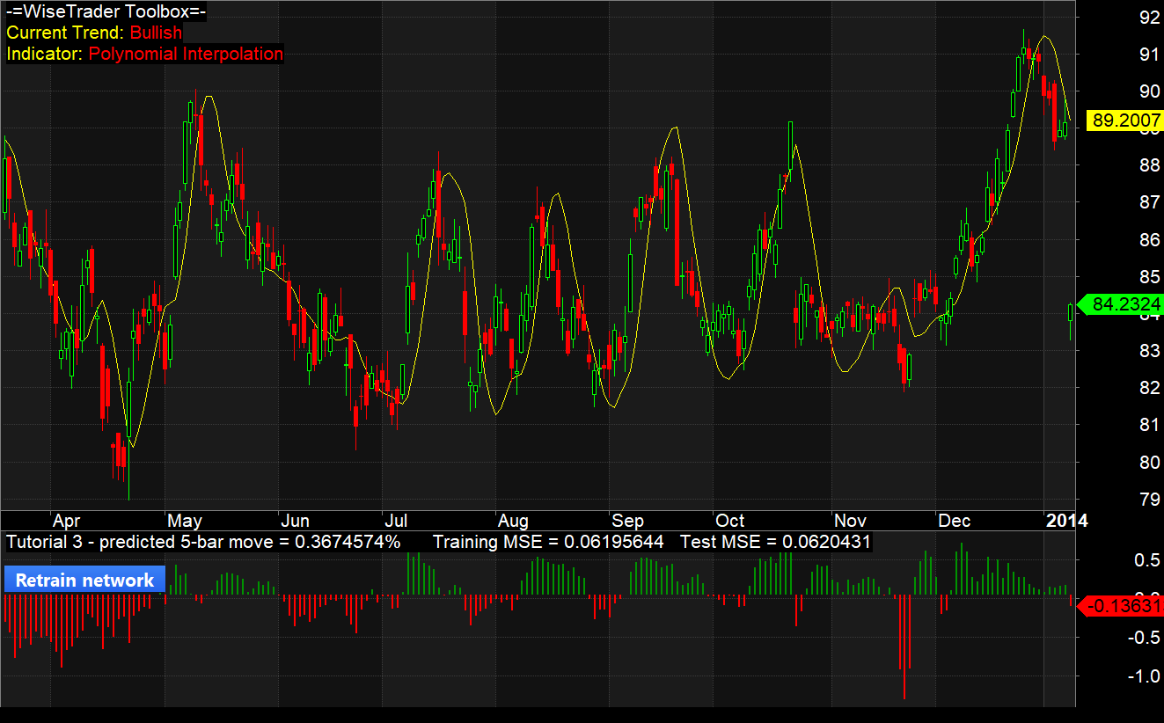Click the Indicator: Polynomial Interpolation label
1164x723 pixels.
pyautogui.click(x=145, y=54)
